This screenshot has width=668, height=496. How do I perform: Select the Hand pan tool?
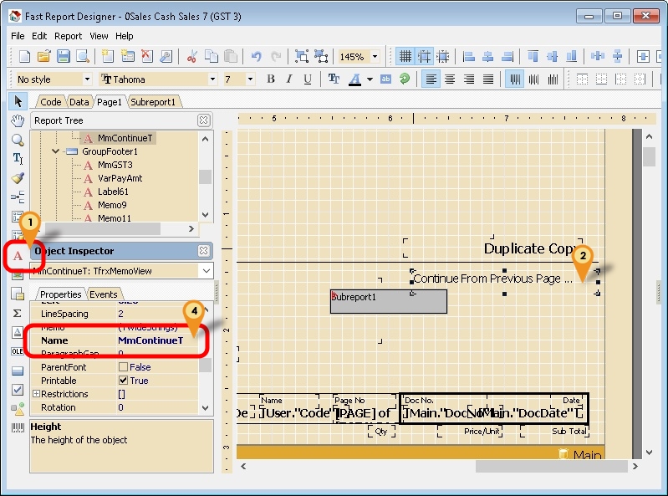pos(18,120)
